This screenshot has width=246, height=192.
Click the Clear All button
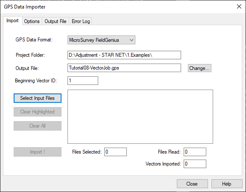(x=38, y=126)
